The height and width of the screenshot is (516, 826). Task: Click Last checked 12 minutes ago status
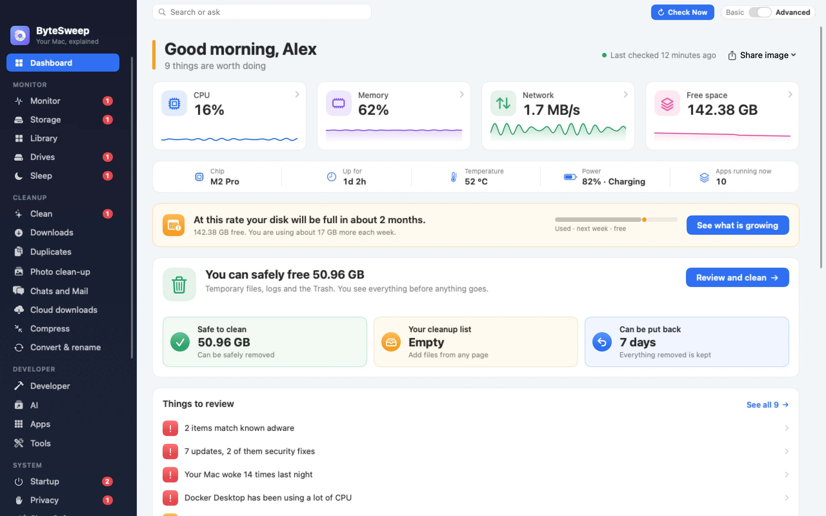(x=659, y=55)
